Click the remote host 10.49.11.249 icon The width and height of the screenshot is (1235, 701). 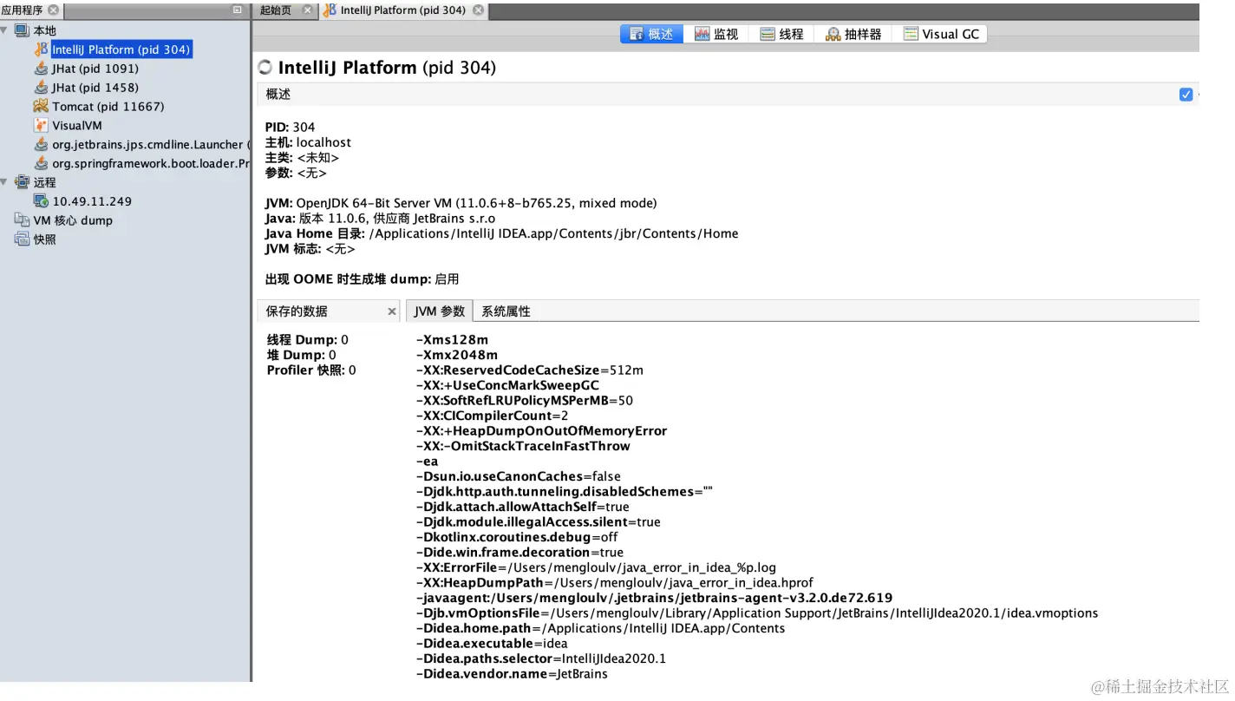(41, 201)
